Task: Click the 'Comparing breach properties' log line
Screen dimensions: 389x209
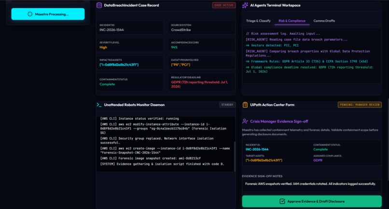Action: click(307, 54)
